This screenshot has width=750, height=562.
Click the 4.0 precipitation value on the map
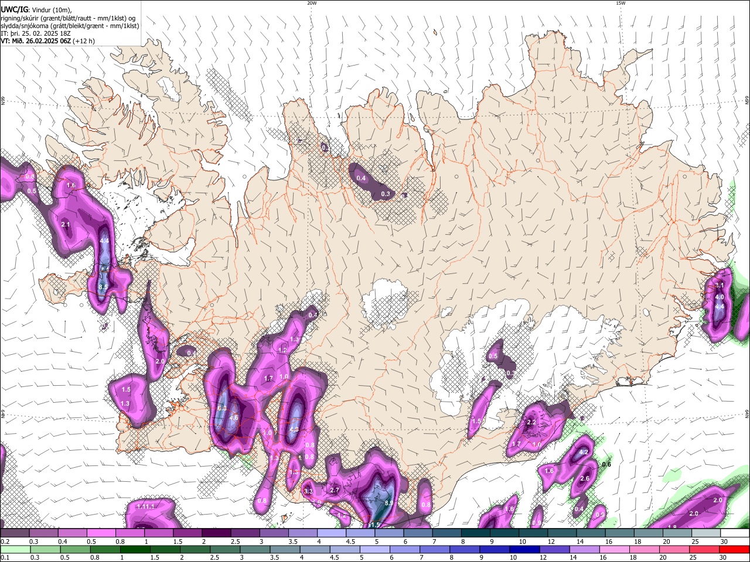[x=720, y=297]
